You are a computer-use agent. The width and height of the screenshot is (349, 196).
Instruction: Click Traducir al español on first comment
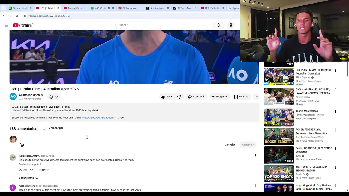(30, 164)
